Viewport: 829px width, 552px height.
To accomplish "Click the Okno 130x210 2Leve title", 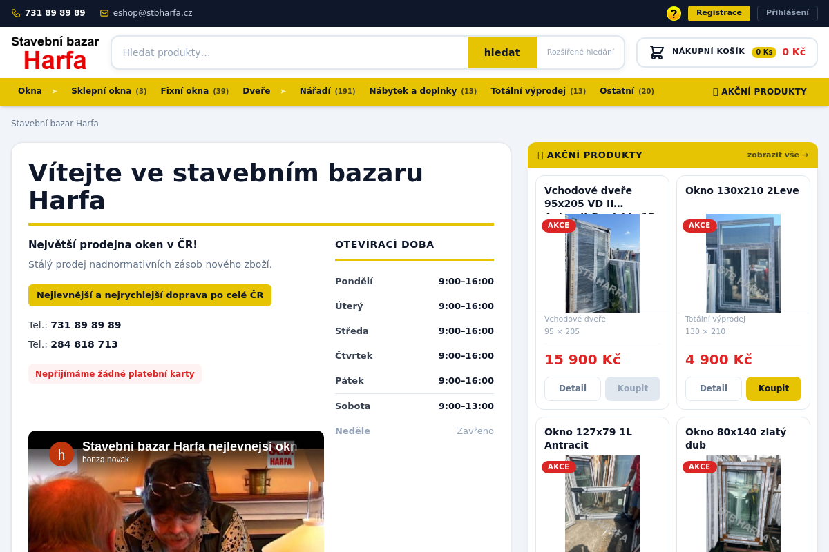I will point(742,190).
